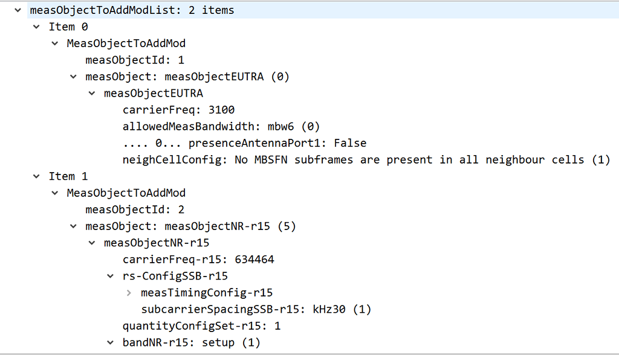Collapse the measObjectEUTRA (0) measObject node

point(73,77)
